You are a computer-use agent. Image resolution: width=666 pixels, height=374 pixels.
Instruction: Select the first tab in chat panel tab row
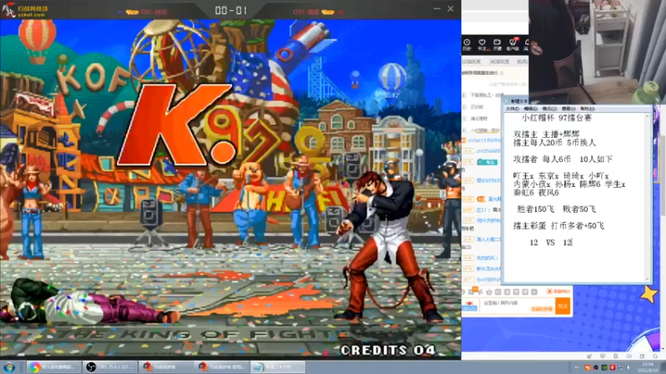471,62
